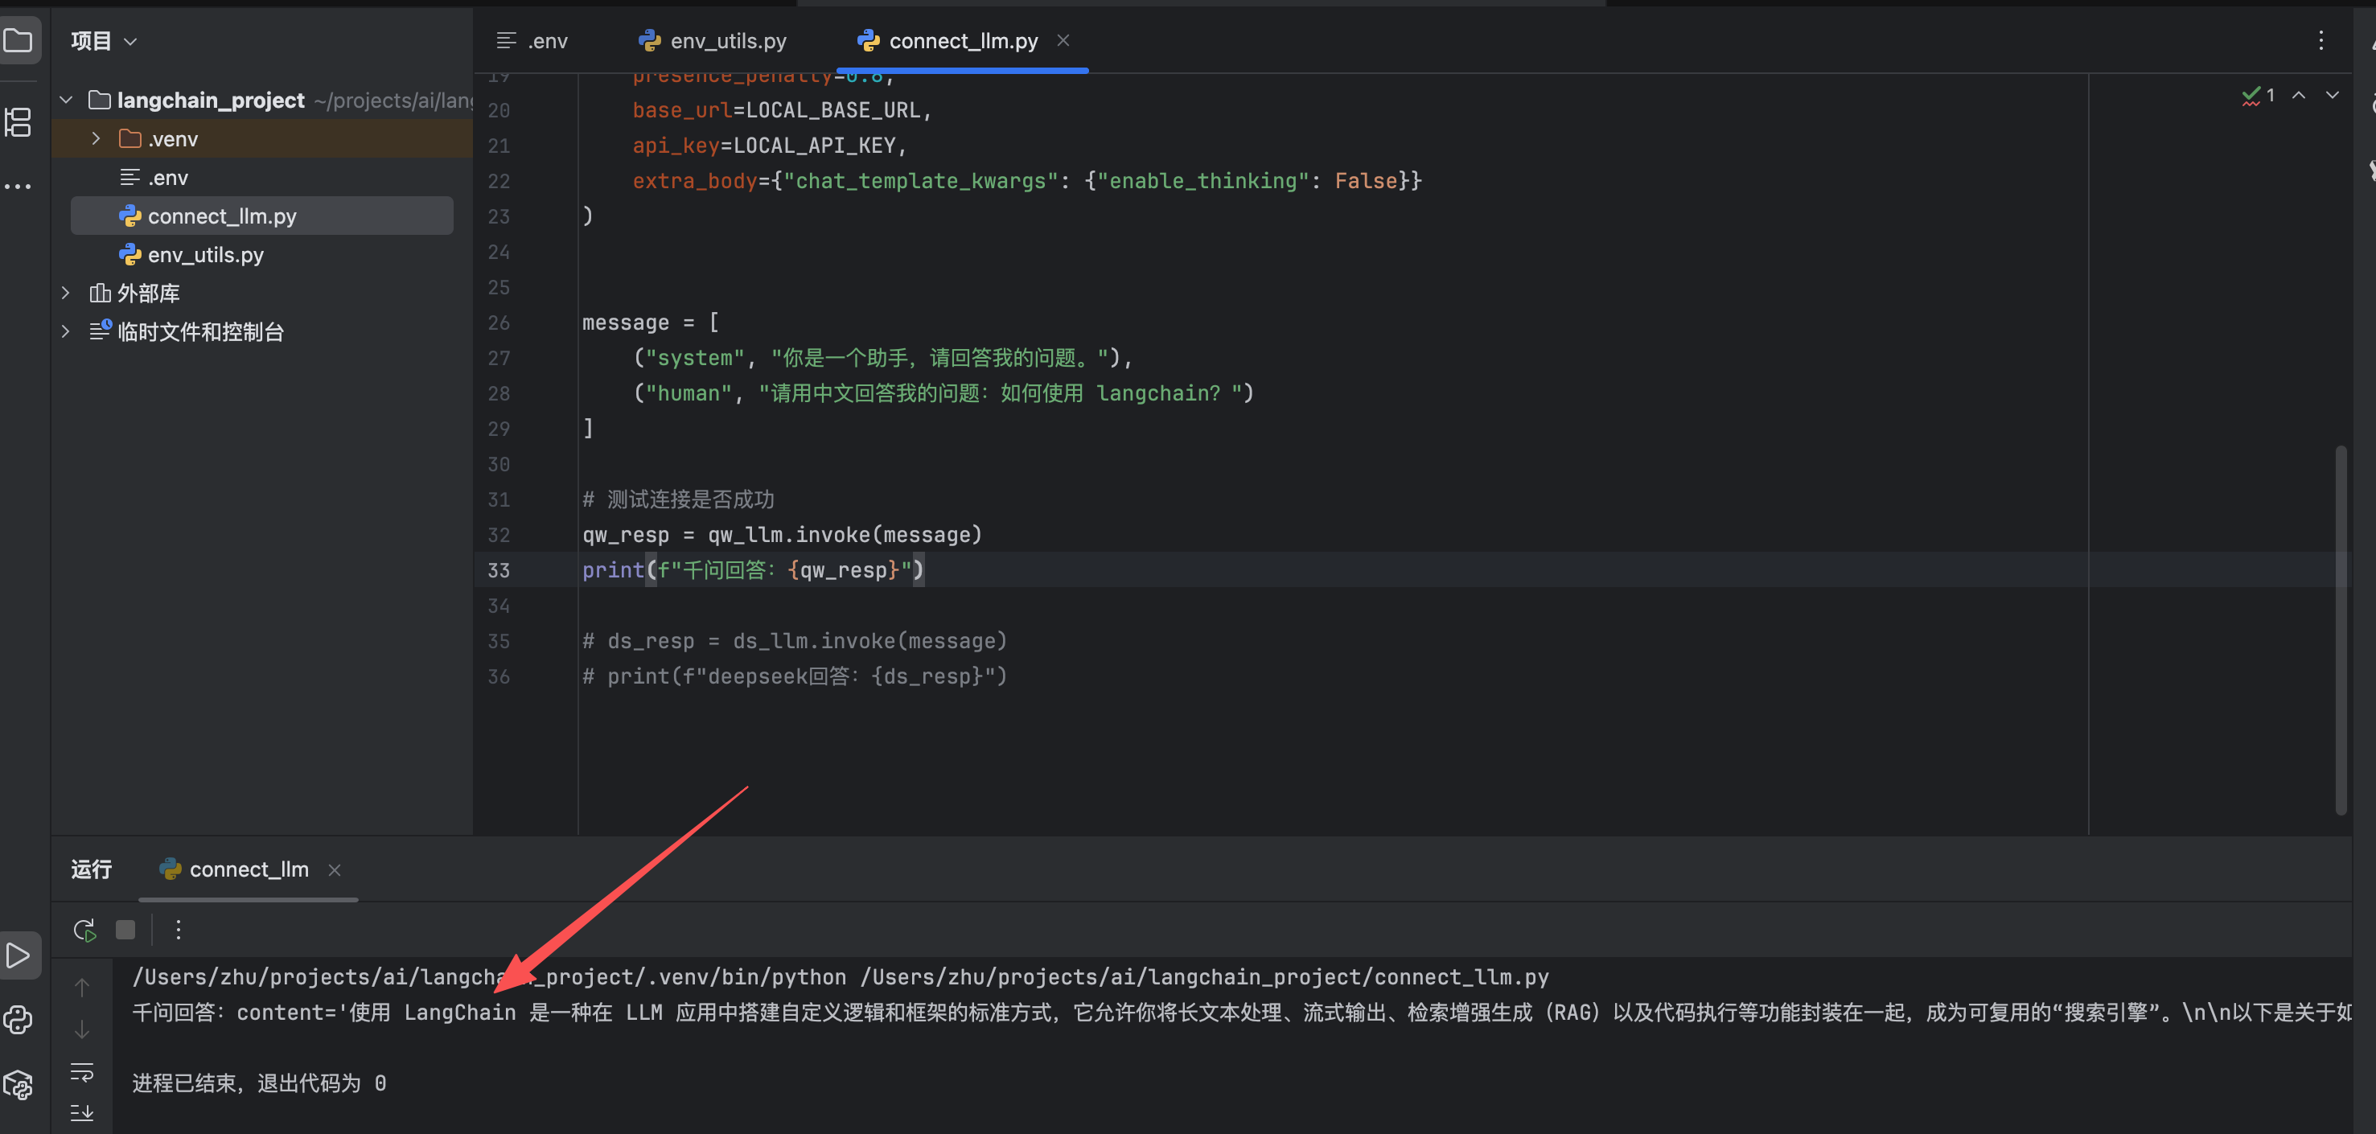The image size is (2376, 1134).
Task: Open the Project tool window folder icon
Action: (x=18, y=40)
